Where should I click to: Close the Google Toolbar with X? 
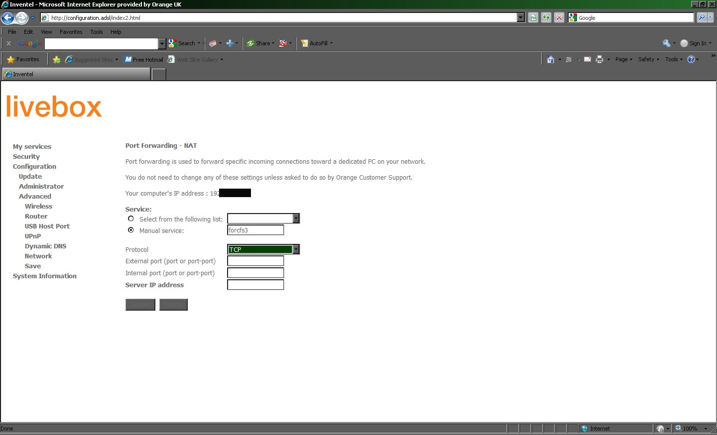click(8, 43)
